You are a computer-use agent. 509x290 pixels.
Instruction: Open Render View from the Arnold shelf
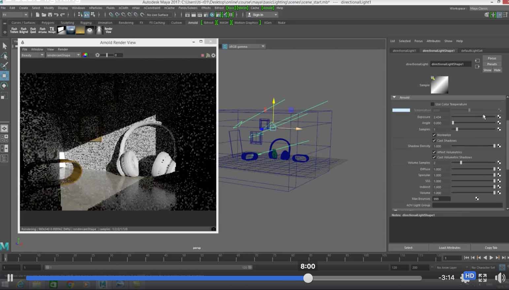coord(109,30)
